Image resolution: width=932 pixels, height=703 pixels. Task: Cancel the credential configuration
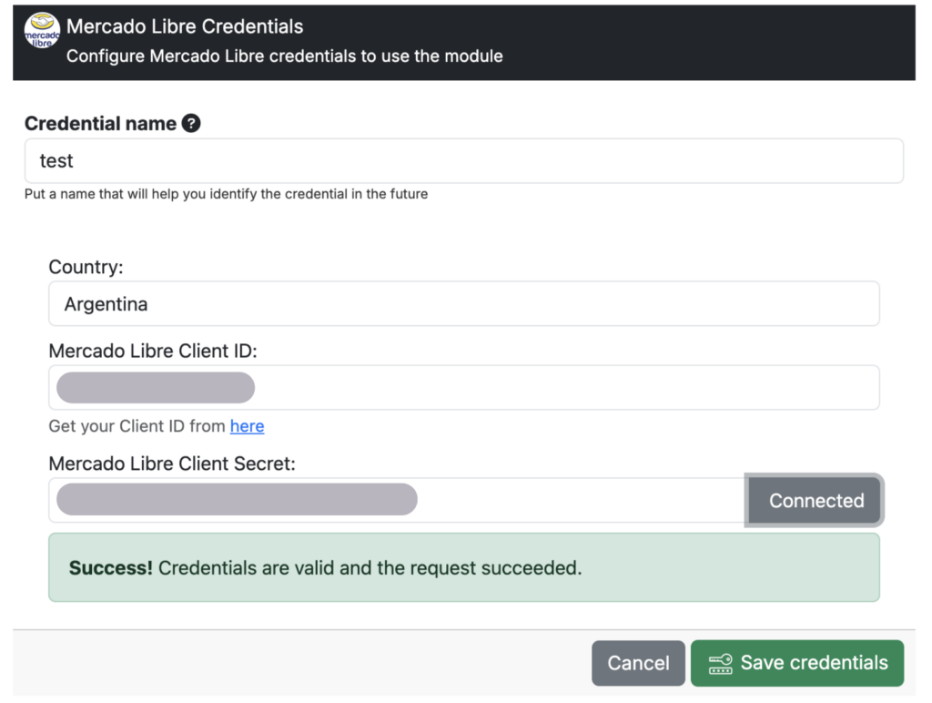[x=638, y=663]
